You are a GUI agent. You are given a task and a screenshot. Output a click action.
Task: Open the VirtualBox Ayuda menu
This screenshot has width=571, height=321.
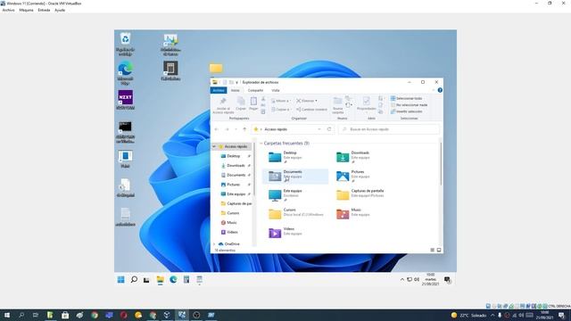60,10
